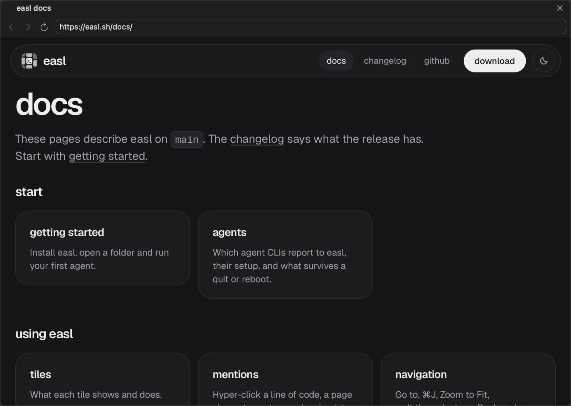Go back with the browser back arrow
Viewport: 571px width, 406px height.
click(x=11, y=27)
